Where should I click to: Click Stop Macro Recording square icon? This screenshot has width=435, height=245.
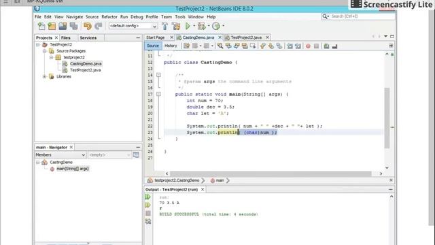(x=316, y=46)
